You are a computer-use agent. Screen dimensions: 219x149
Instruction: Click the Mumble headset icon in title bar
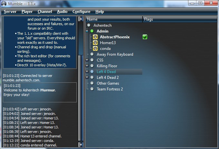[x=4, y=4]
